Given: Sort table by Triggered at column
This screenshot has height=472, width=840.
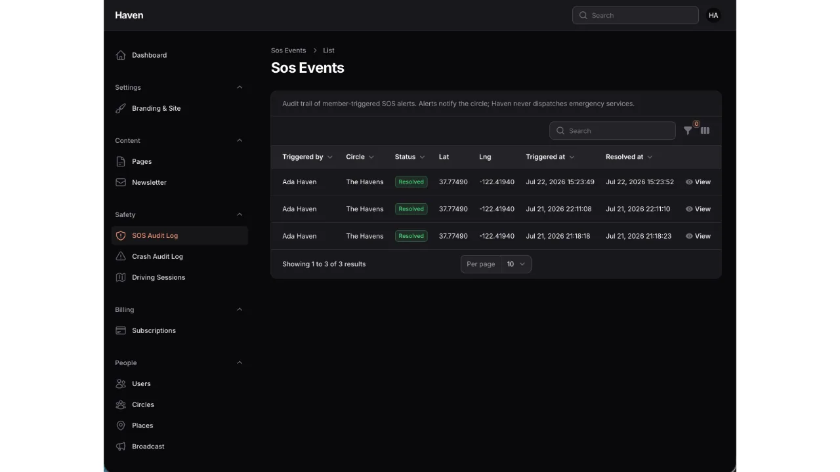Looking at the screenshot, I should pos(550,157).
